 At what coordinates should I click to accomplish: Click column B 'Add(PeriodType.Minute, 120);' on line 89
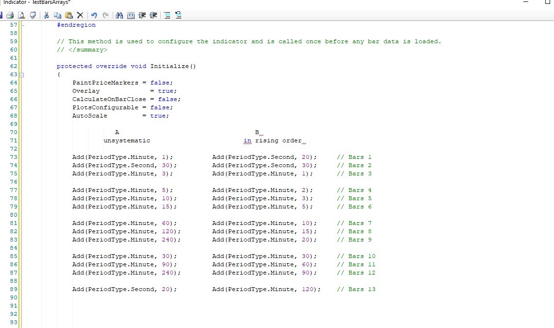click(266, 289)
